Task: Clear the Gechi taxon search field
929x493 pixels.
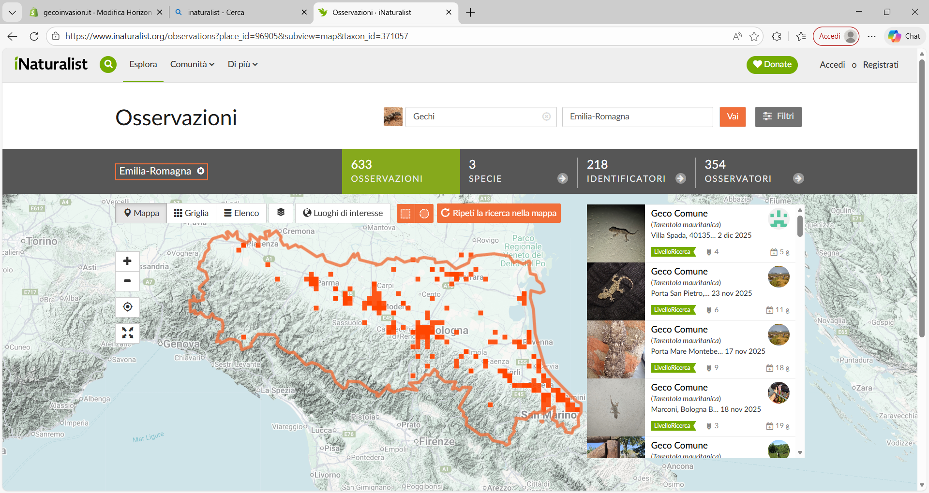Action: click(x=546, y=116)
